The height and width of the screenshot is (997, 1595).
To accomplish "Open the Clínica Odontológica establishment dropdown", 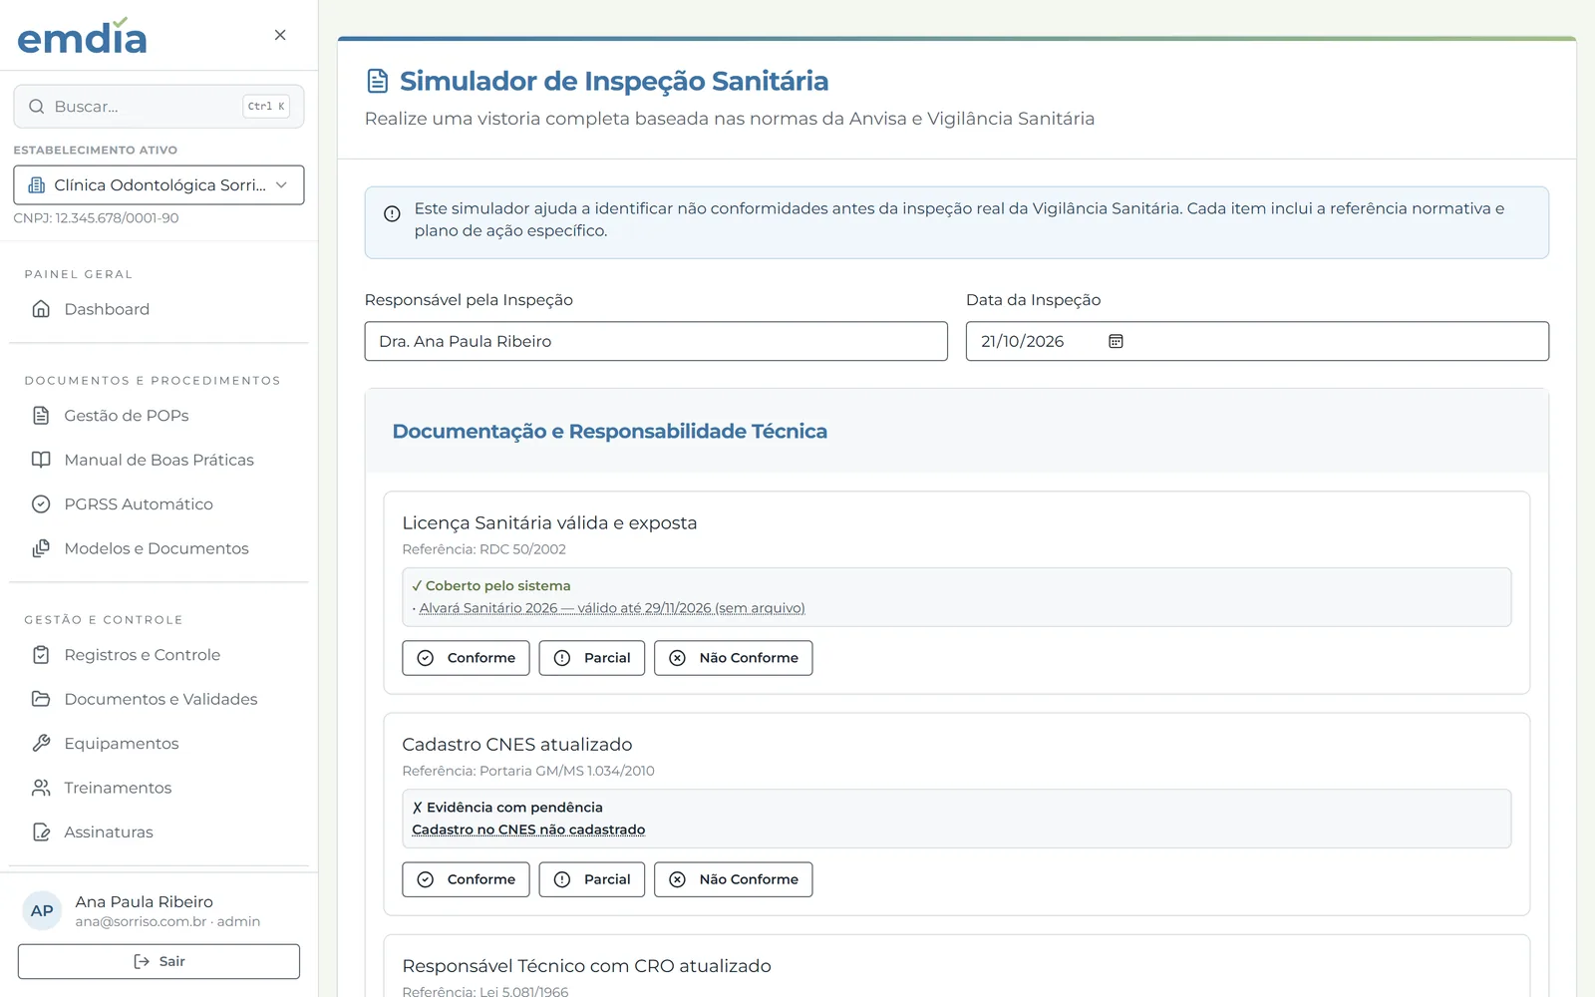I will (x=159, y=185).
